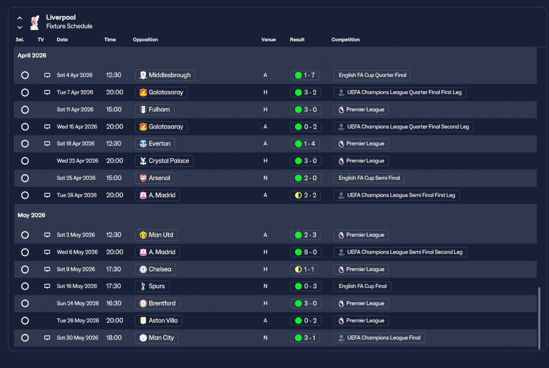Click the 15 Apr Galatasaray opposition button
This screenshot has height=368, width=549.
tap(161, 127)
